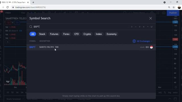The height and width of the screenshot is (102, 182).
Task: Click the globe icon beside All Exchanges
Action: pos(134,41)
